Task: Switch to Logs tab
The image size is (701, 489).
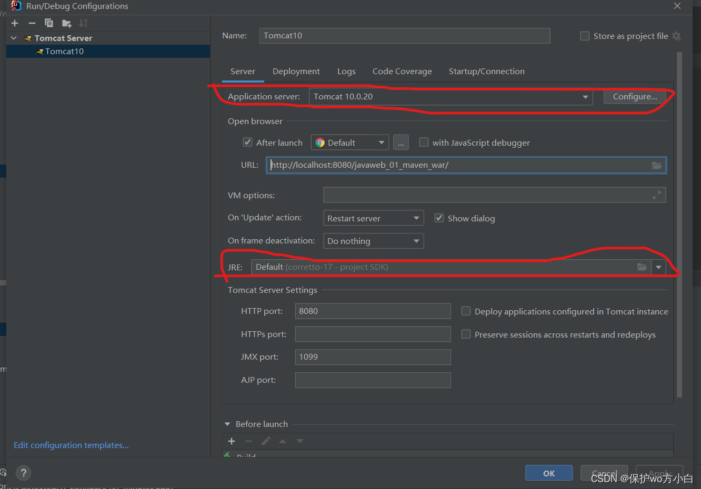Action: pos(346,72)
